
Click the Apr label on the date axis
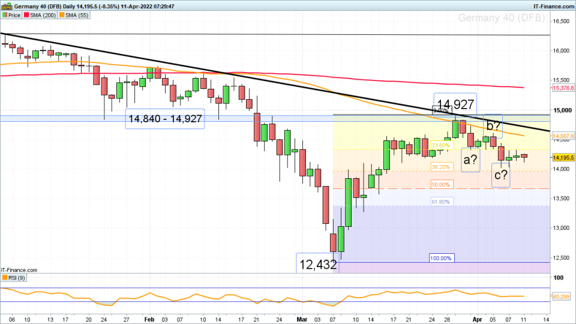point(477,320)
